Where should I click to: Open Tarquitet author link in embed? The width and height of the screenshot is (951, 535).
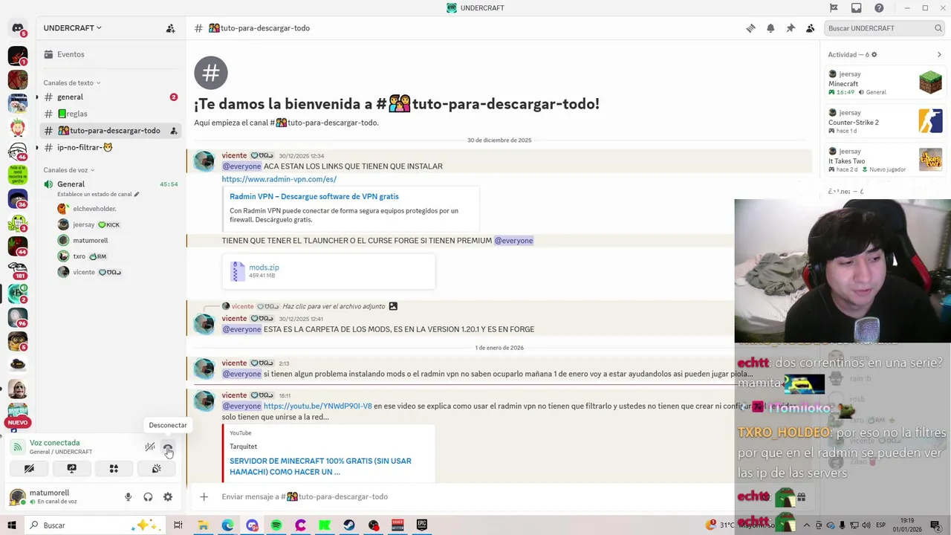coord(243,447)
